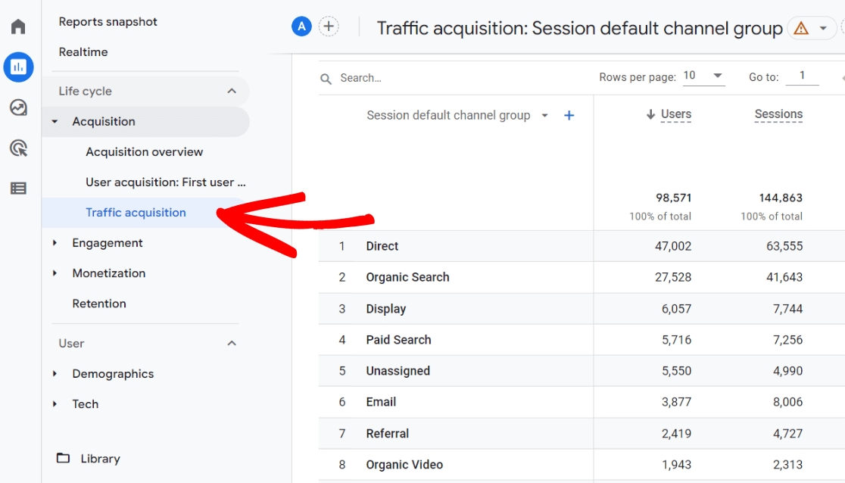Screen dimensions: 845x483
Task: Open the Reports snapshot page
Action: point(108,22)
